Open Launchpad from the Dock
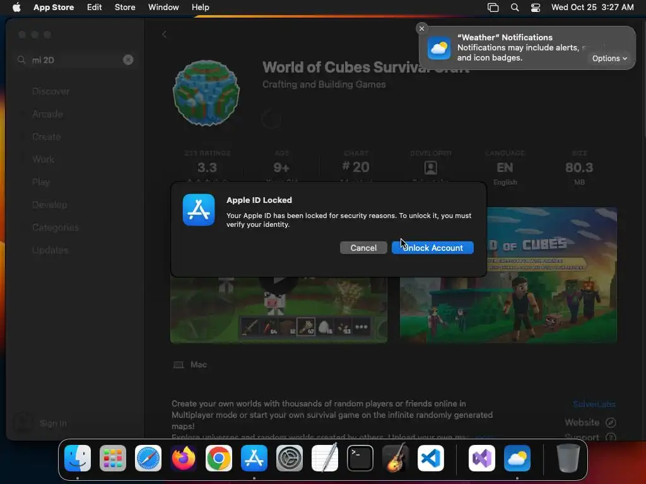The image size is (646, 484). [x=113, y=458]
